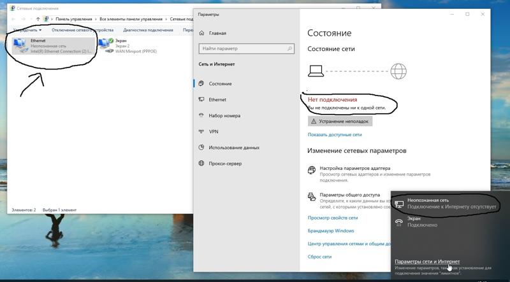Open Упорядочить dropdown in Network Connections
This screenshot has width=510, height=282.
click(x=27, y=30)
